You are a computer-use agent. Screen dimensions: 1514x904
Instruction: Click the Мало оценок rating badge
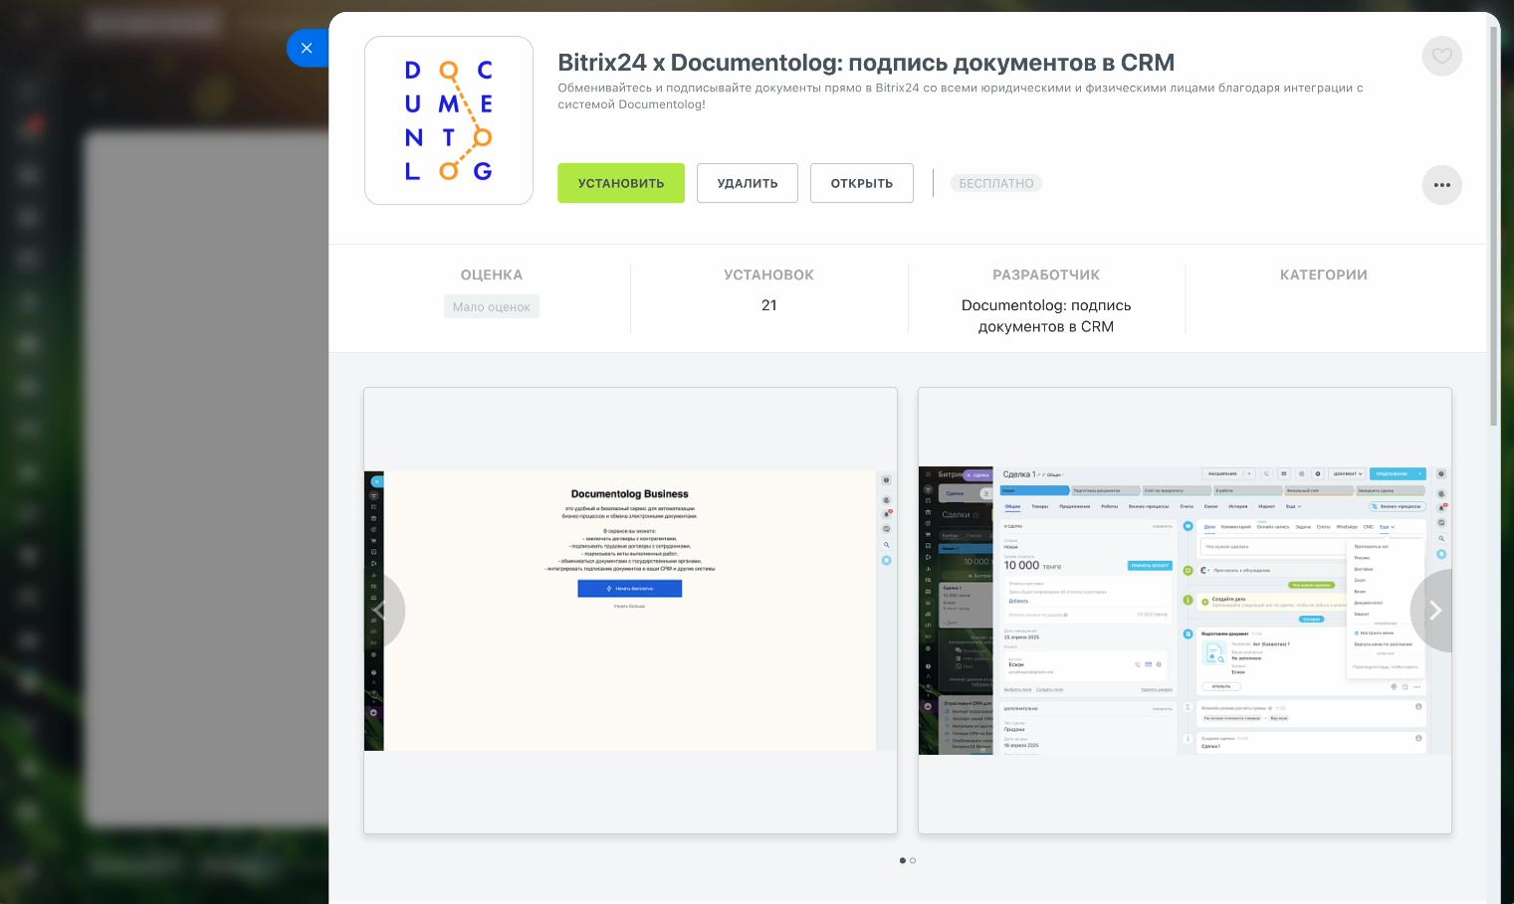click(x=492, y=306)
